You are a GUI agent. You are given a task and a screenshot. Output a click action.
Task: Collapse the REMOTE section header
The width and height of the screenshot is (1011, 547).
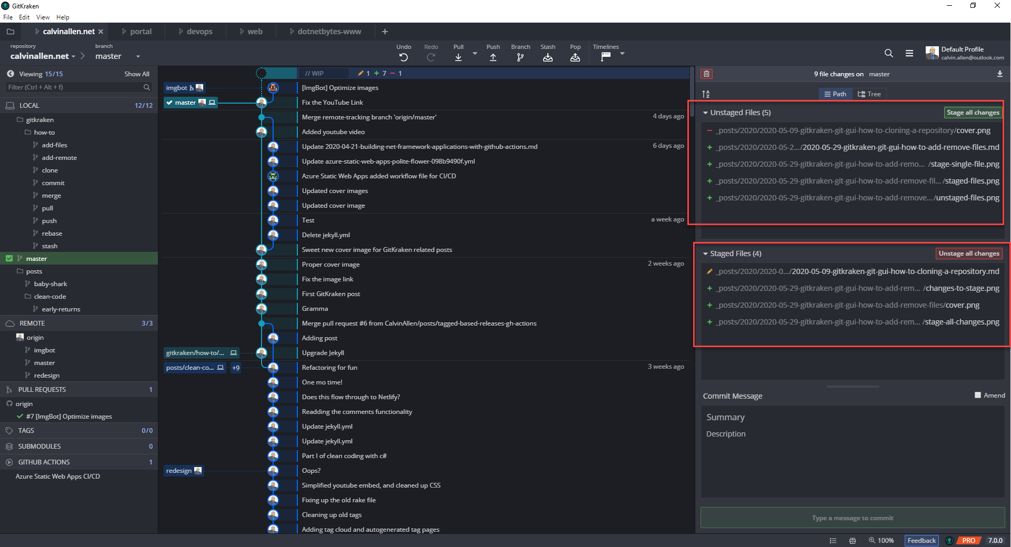click(x=79, y=323)
